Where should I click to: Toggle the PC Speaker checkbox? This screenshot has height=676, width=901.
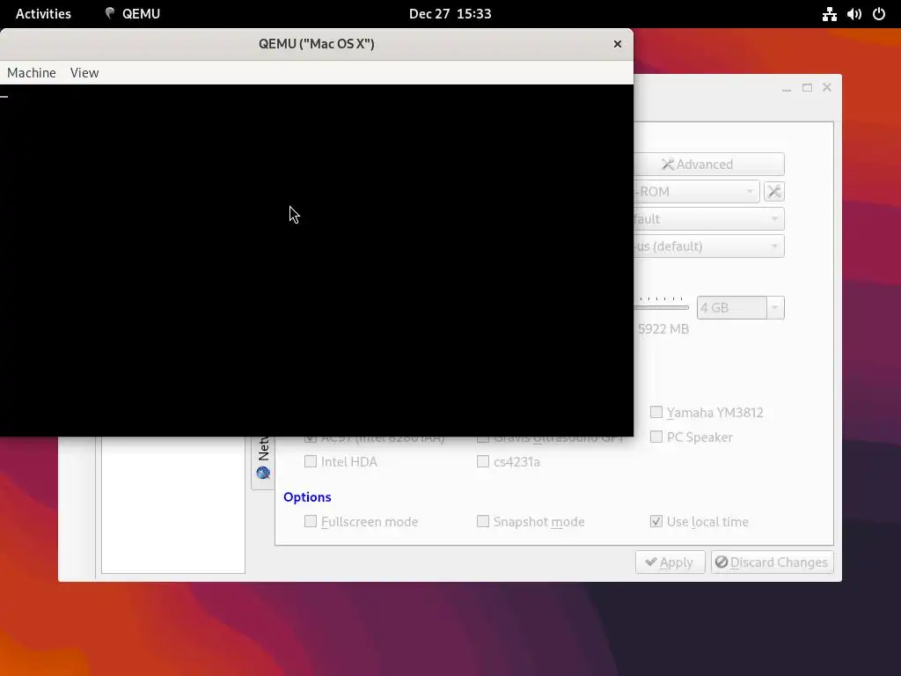coord(656,437)
